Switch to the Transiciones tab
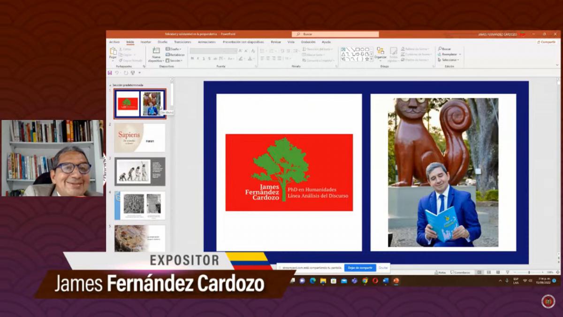Screen dimensions: 563x317 183,42
